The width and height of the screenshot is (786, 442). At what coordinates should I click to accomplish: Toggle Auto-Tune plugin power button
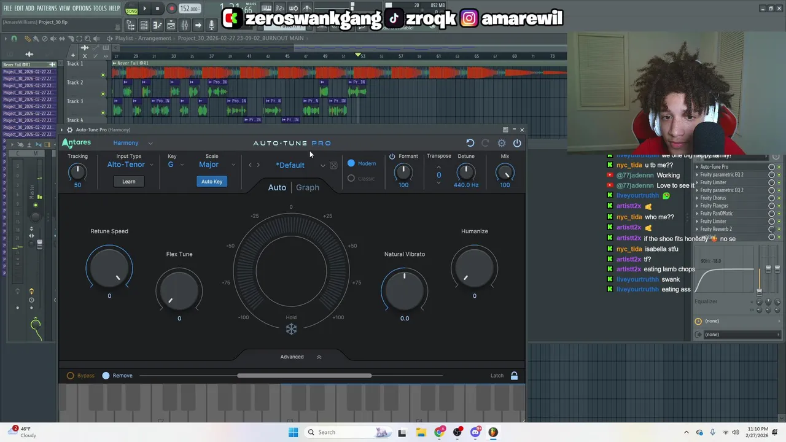tap(517, 143)
